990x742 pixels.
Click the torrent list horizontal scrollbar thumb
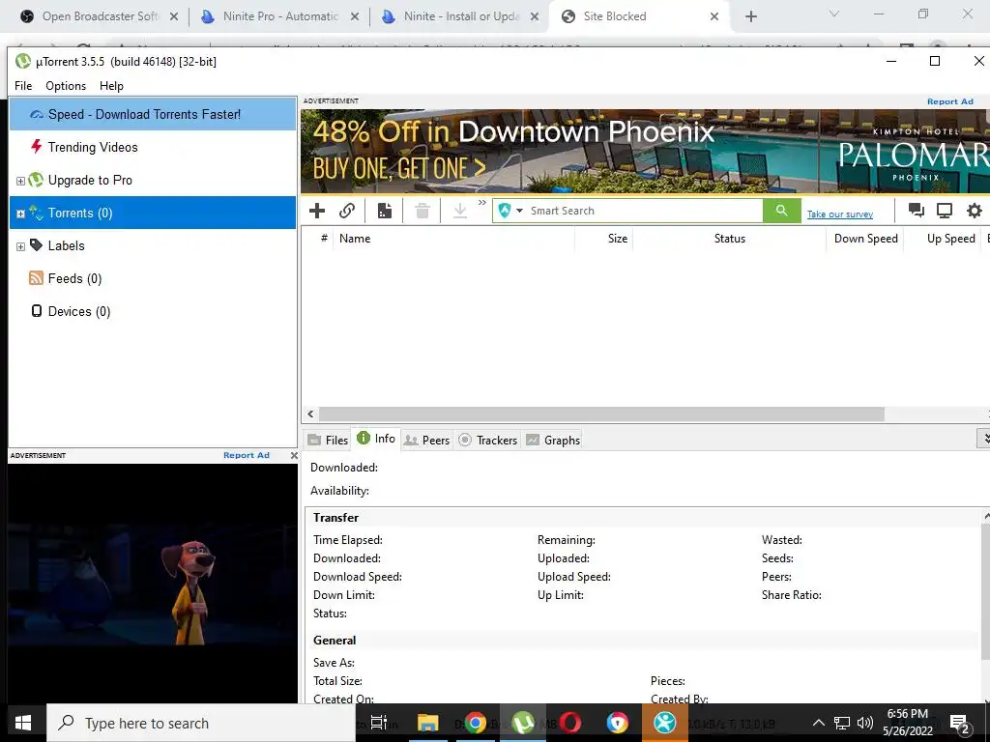click(601, 414)
